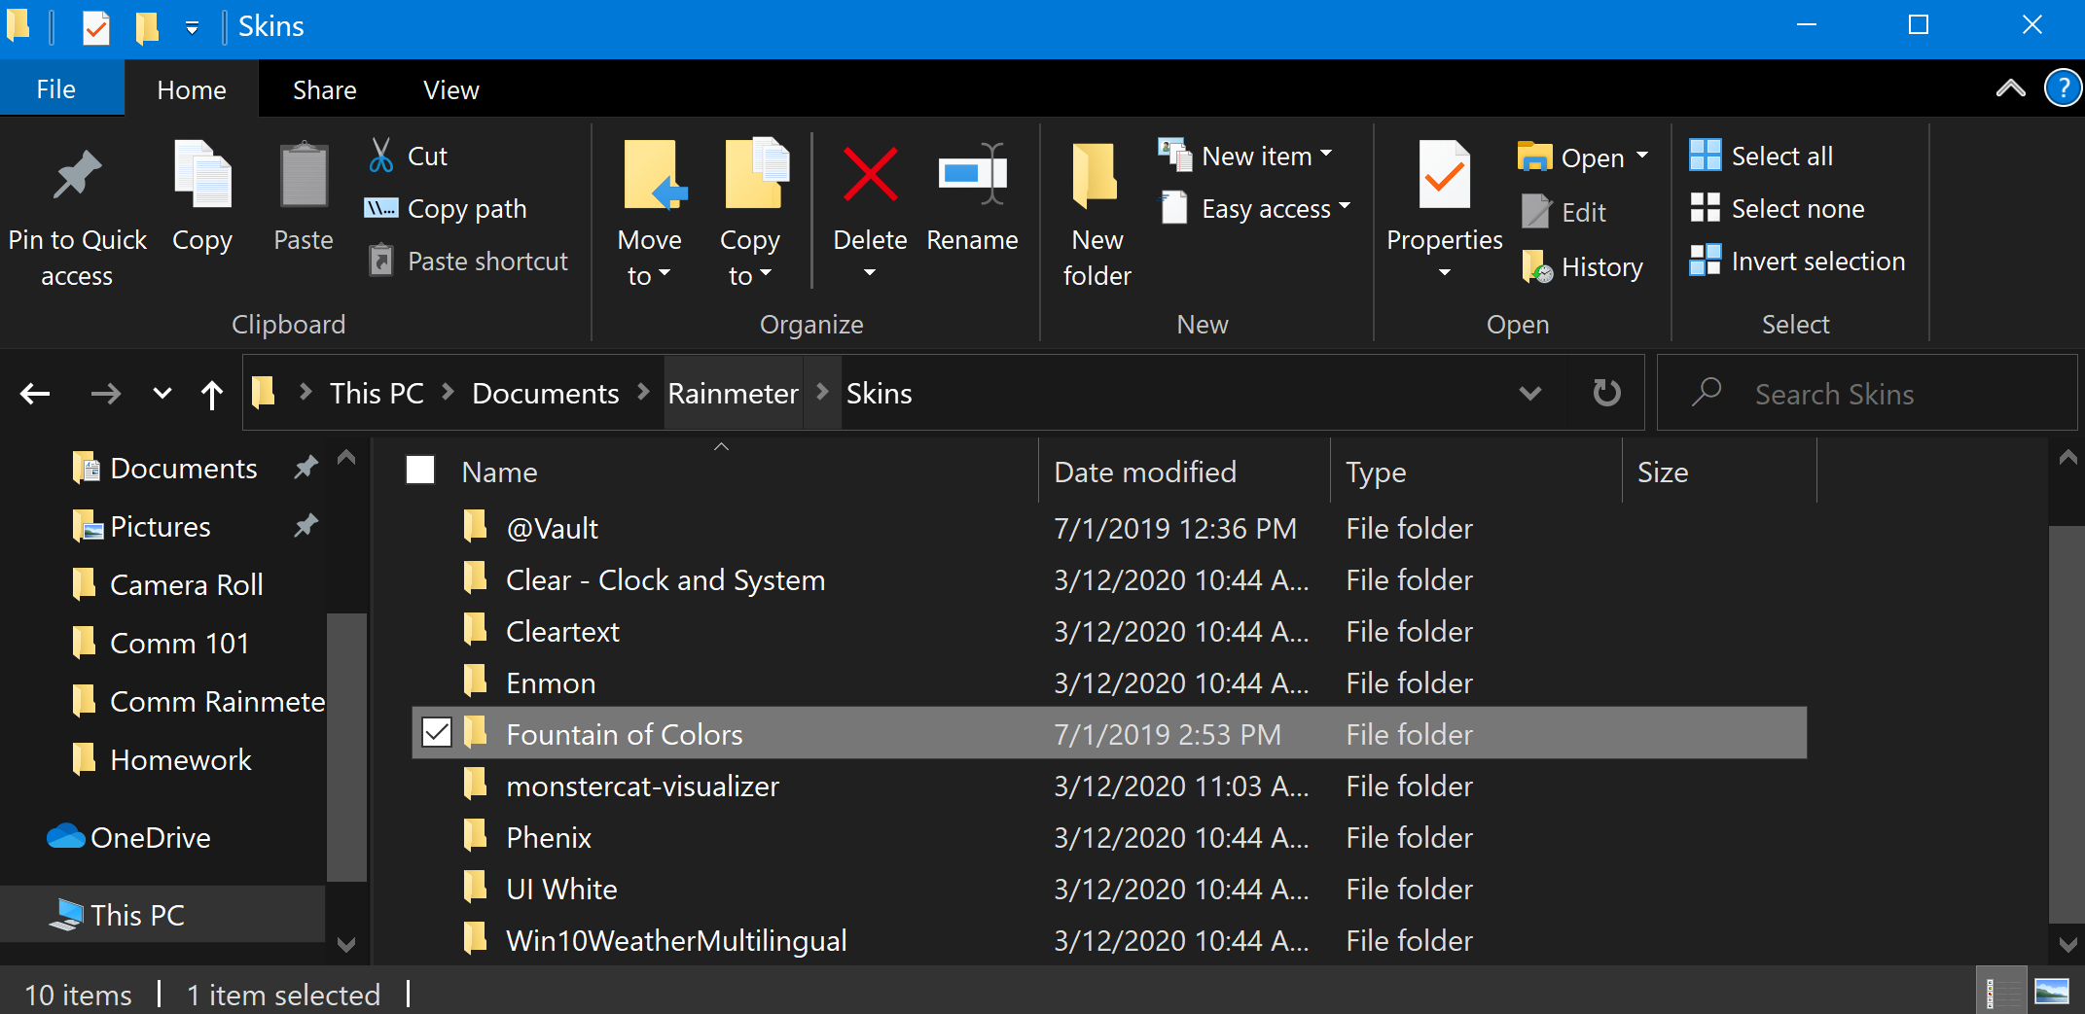The height and width of the screenshot is (1014, 2085).
Task: Pin current folder to Quick access
Action: (x=78, y=209)
